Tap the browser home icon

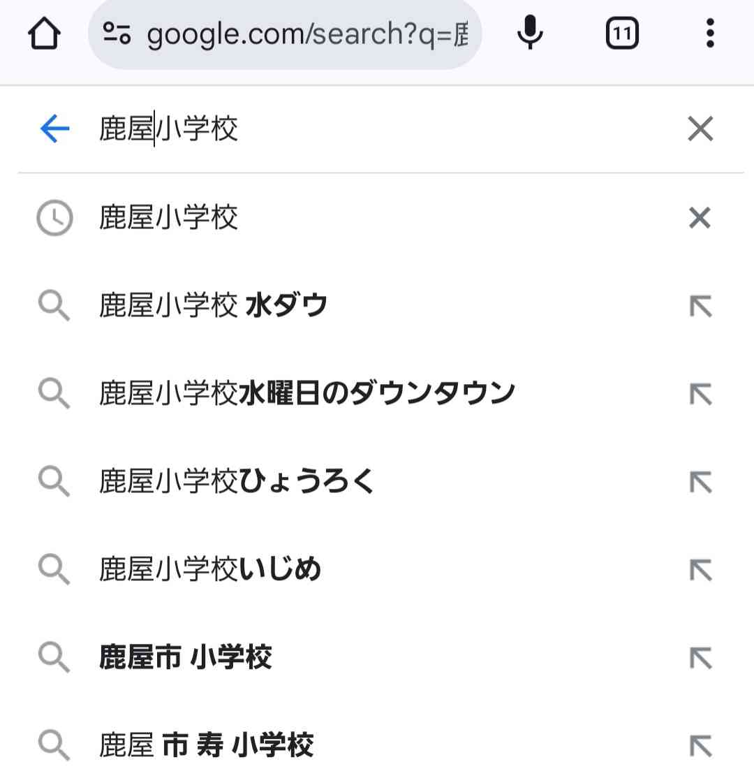pyautogui.click(x=44, y=34)
